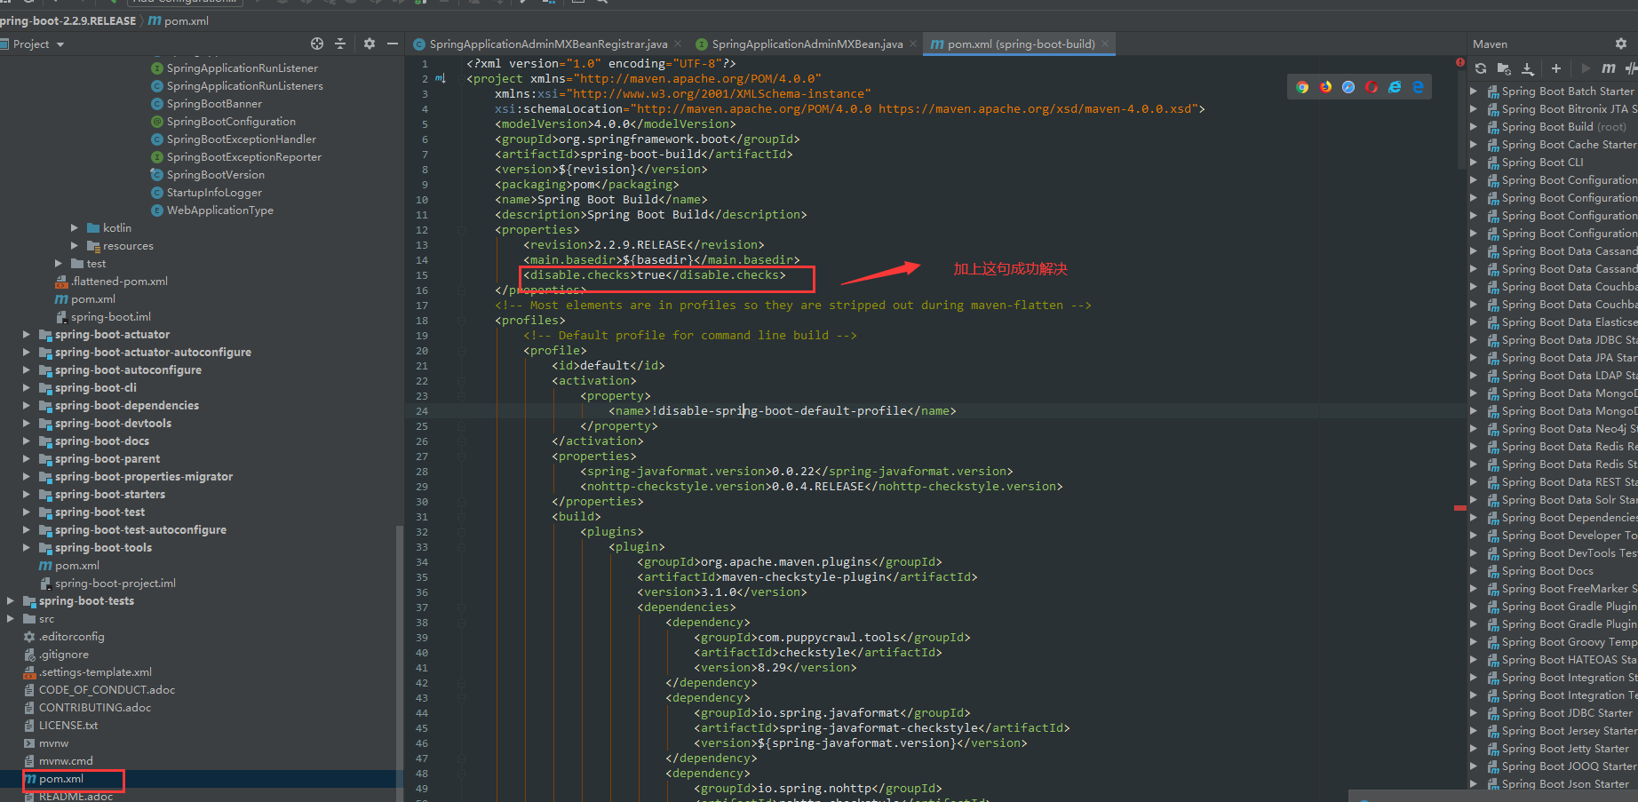The height and width of the screenshot is (802, 1638).
Task: Open Maven panel settings gear
Action: click(1621, 44)
